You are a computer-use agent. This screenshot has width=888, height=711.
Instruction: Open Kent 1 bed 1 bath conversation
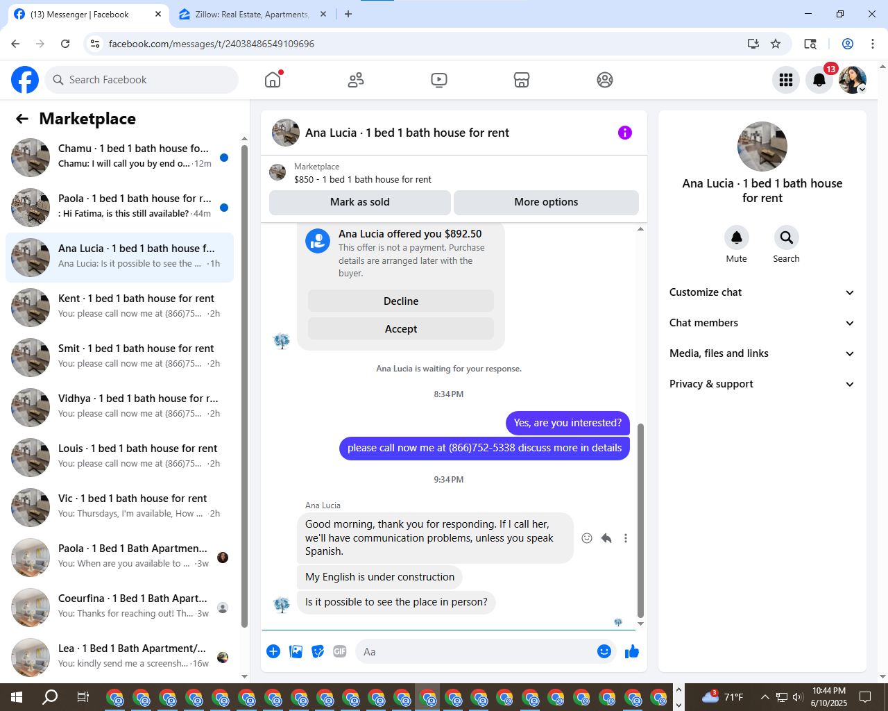click(x=119, y=308)
